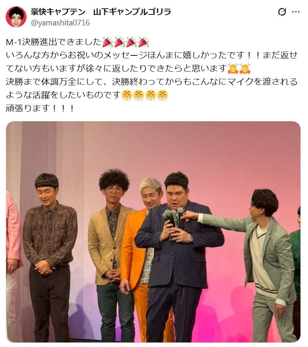Click the first party popper emoji

coord(108,42)
